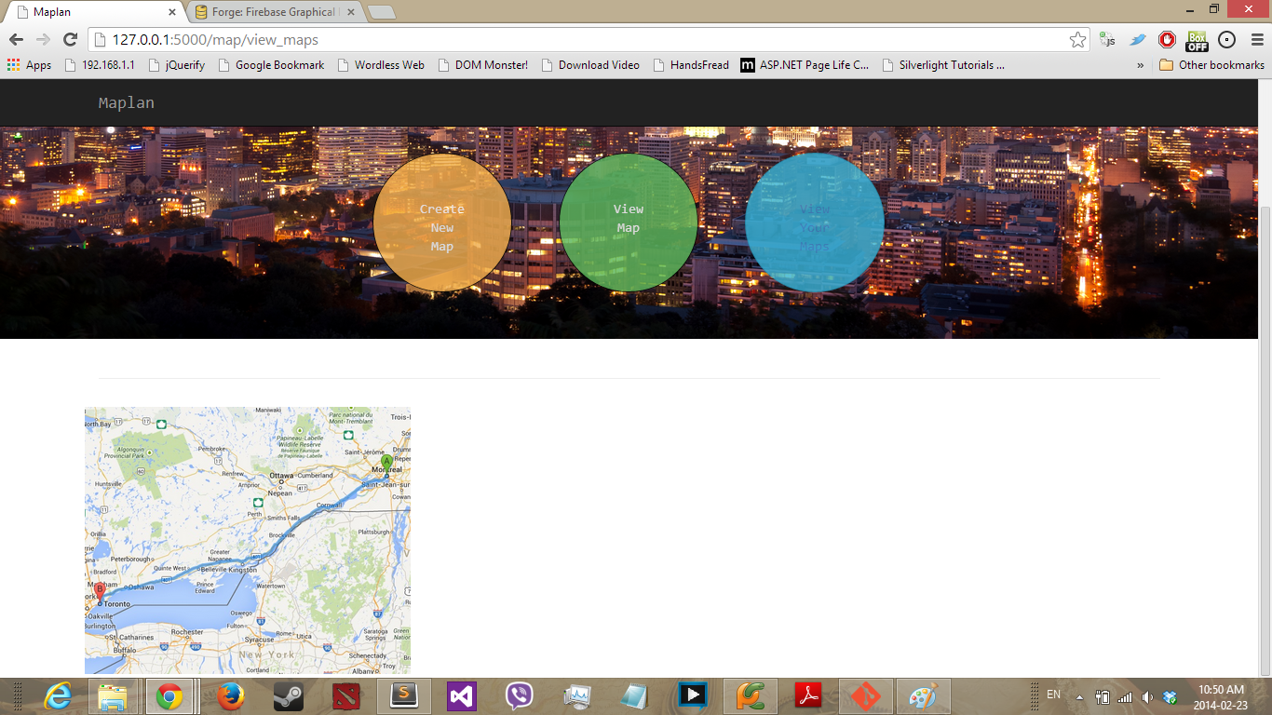Click the EN language indicator
Screen dimensions: 1272x715
pyautogui.click(x=1054, y=695)
